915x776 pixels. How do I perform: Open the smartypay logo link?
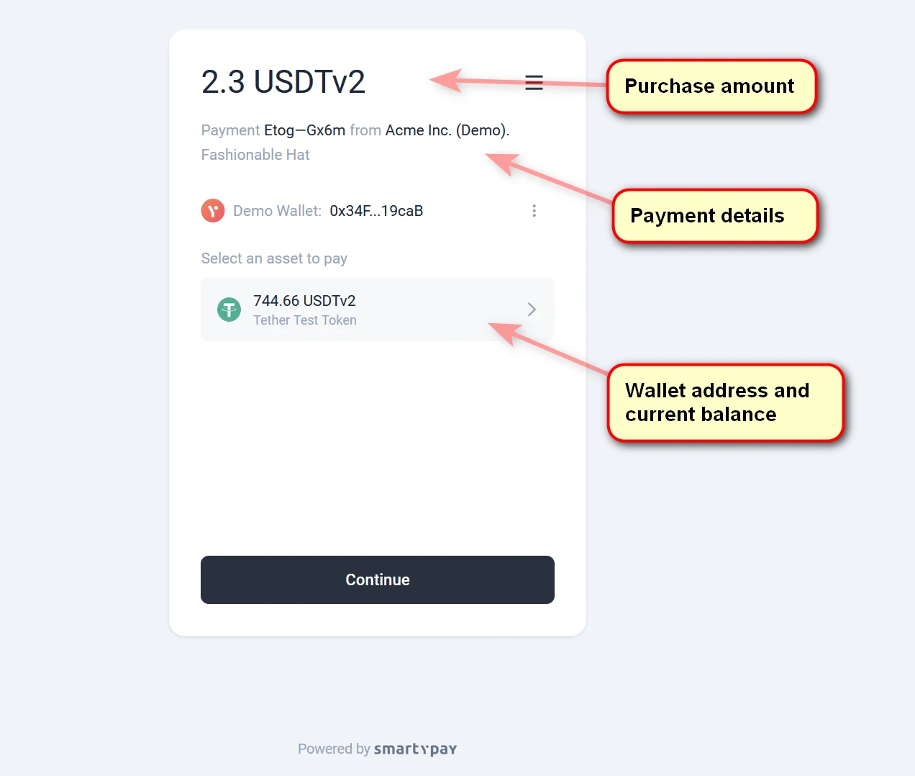tap(415, 749)
